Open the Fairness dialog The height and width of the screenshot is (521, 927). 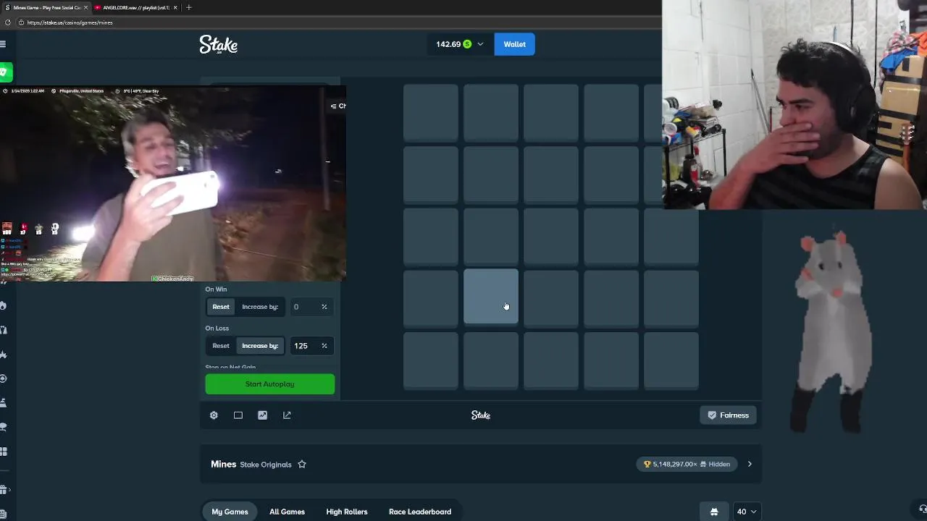pyautogui.click(x=728, y=415)
